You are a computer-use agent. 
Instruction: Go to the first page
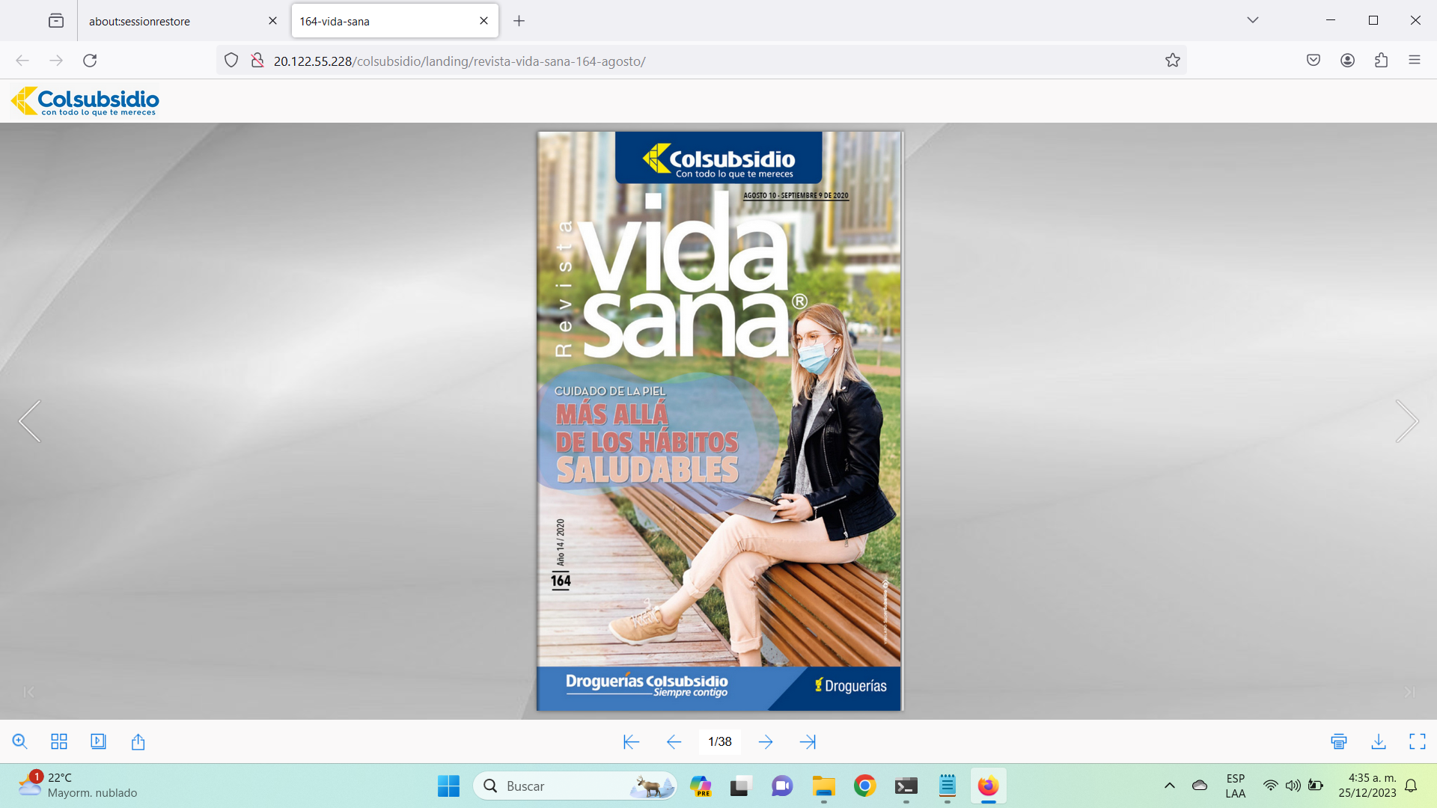[631, 741]
